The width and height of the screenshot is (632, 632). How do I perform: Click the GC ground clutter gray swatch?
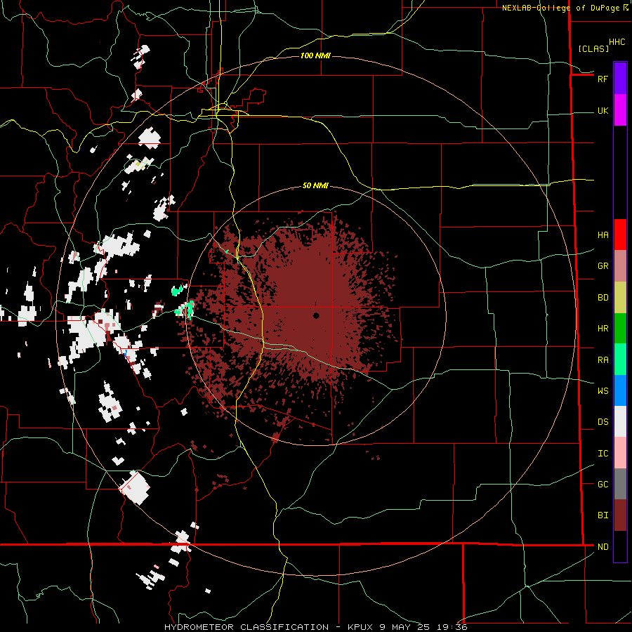click(x=620, y=484)
